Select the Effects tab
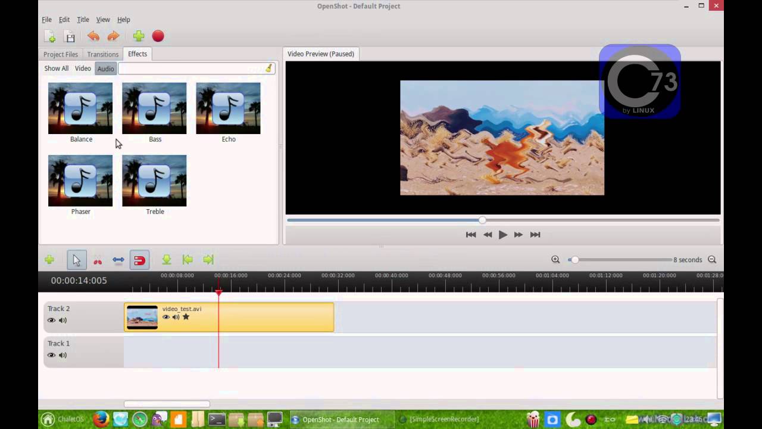 (138, 54)
